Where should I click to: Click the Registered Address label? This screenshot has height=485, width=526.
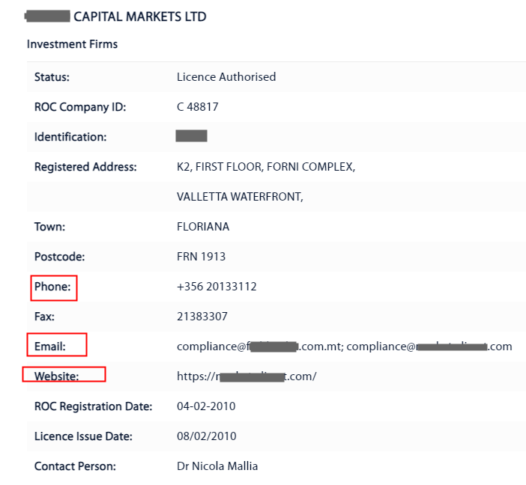point(85,167)
